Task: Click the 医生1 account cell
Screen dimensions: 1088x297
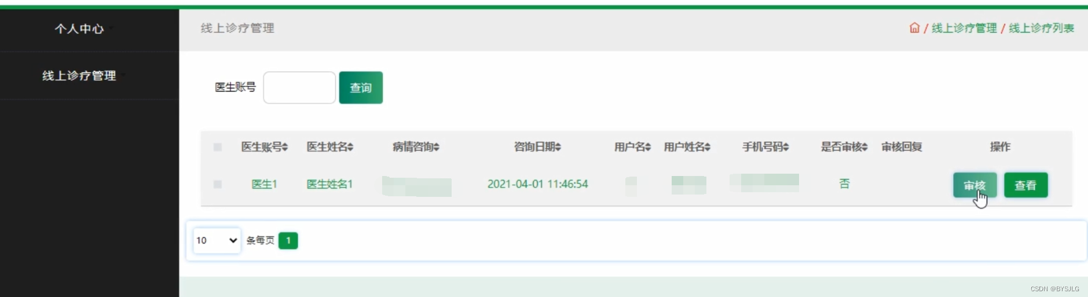Action: [265, 184]
